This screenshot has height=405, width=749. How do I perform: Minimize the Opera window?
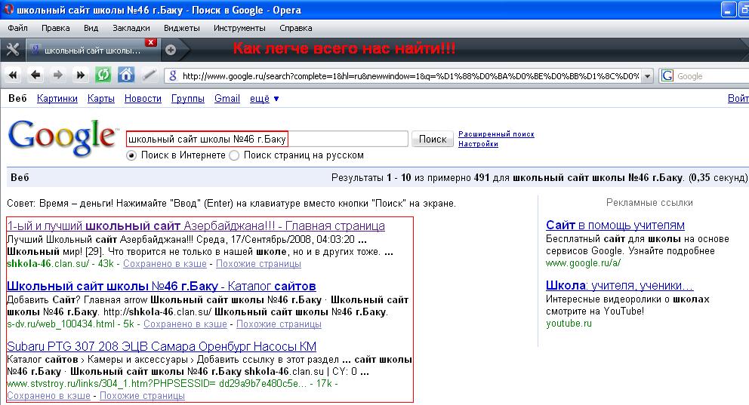coord(728,10)
